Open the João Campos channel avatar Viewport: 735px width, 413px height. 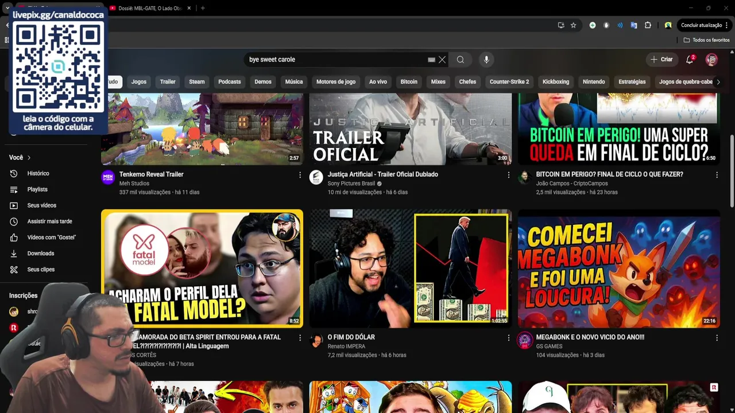coord(525,177)
